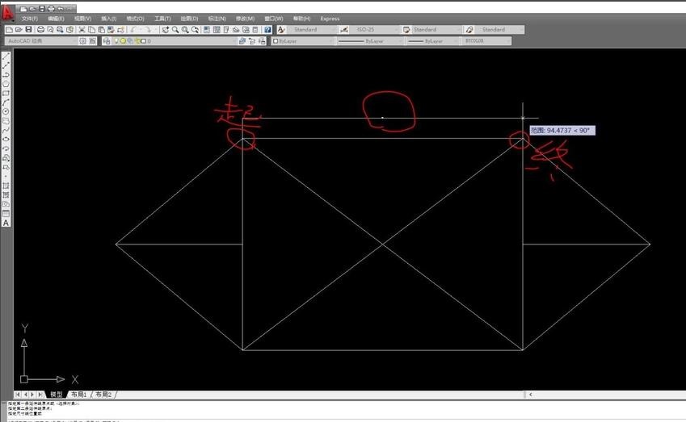Switch to the 模型 tab

56,395
